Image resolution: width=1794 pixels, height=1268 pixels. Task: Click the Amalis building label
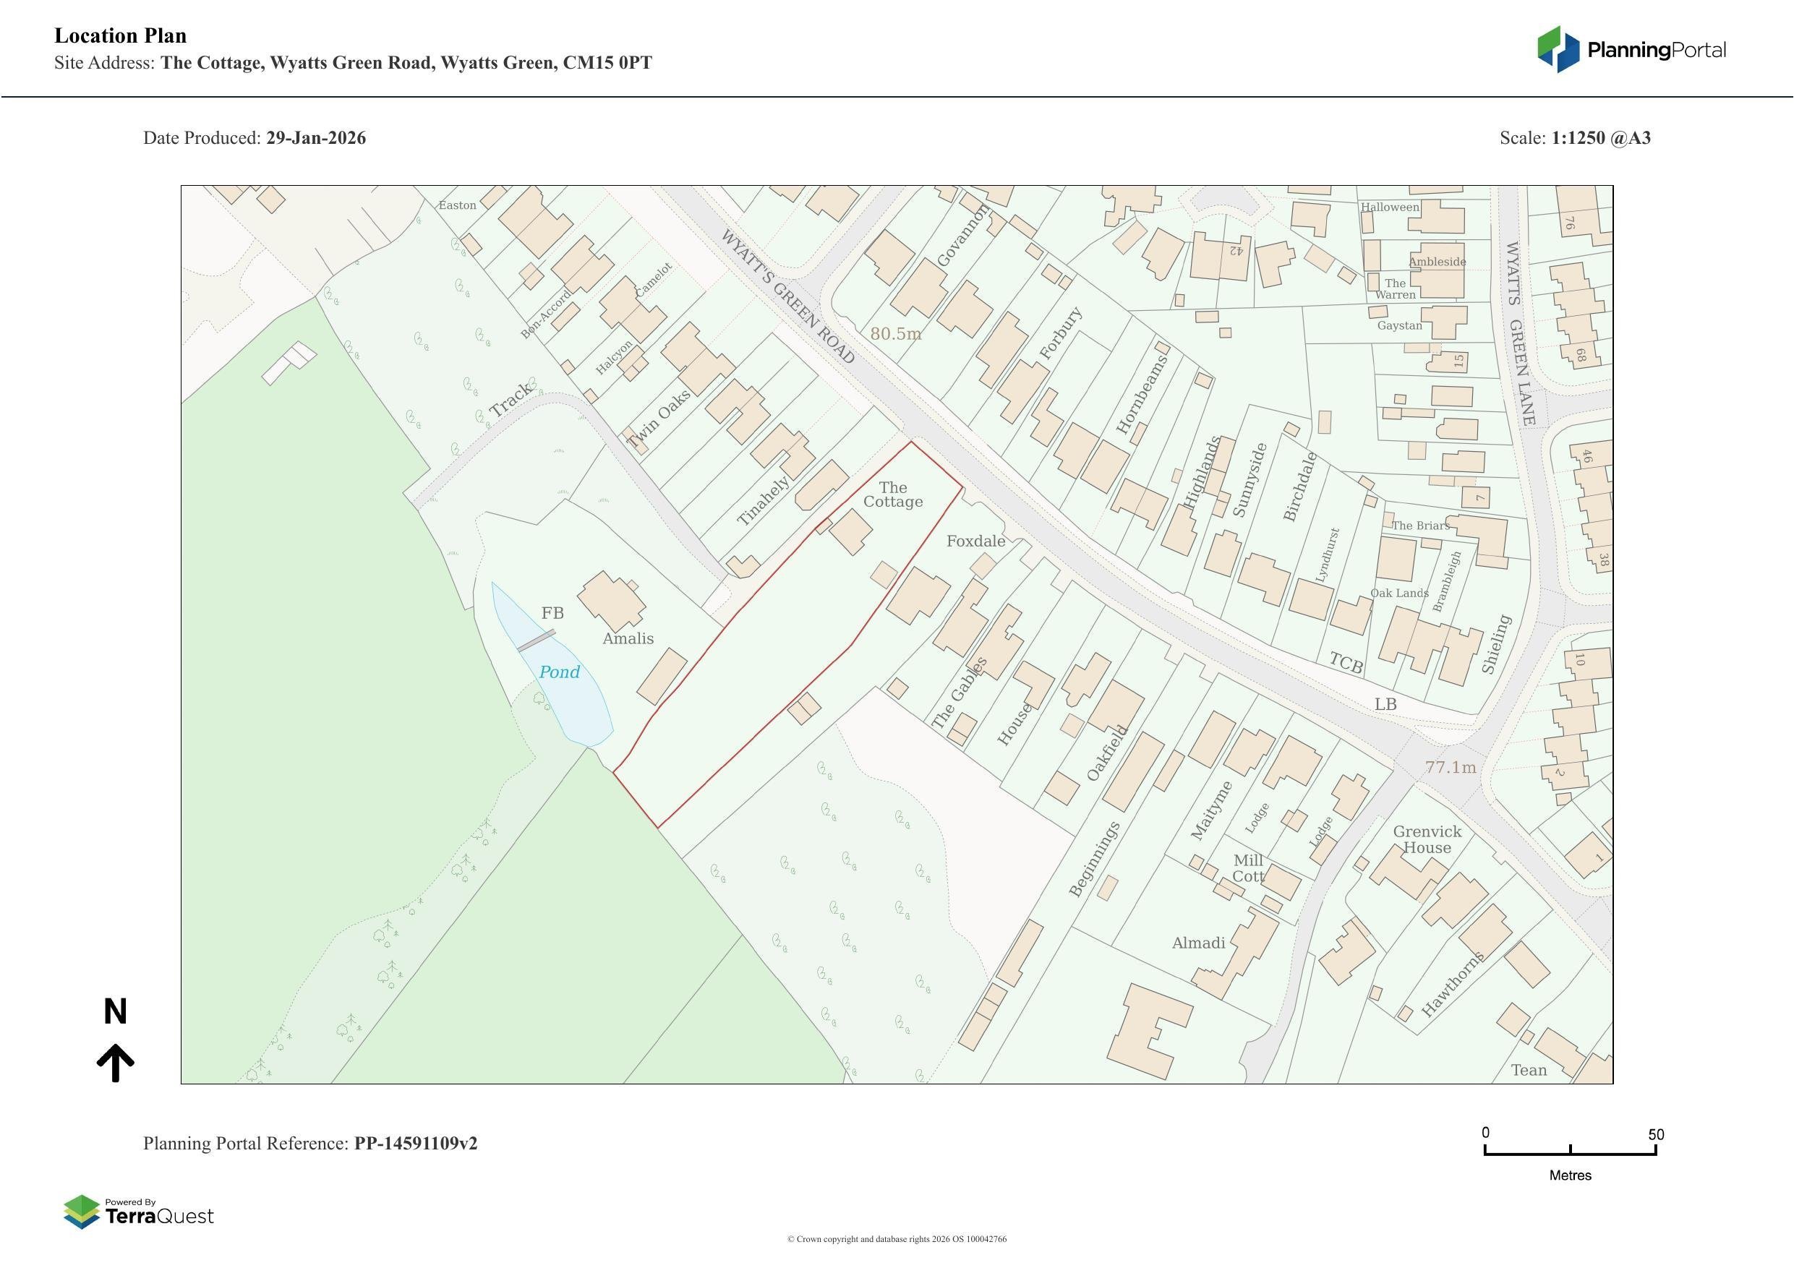[628, 638]
